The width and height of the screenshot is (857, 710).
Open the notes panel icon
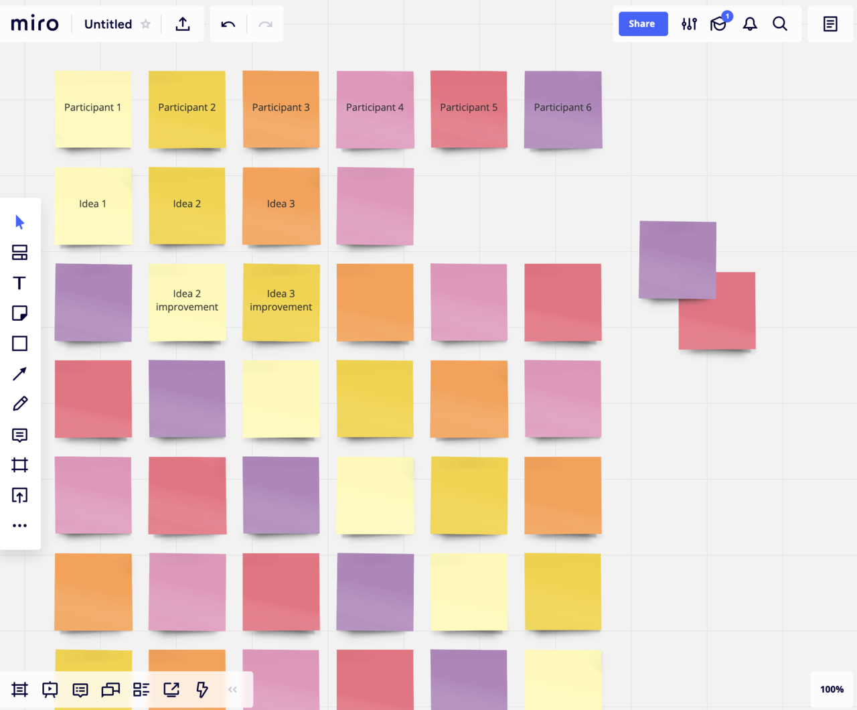tap(830, 24)
